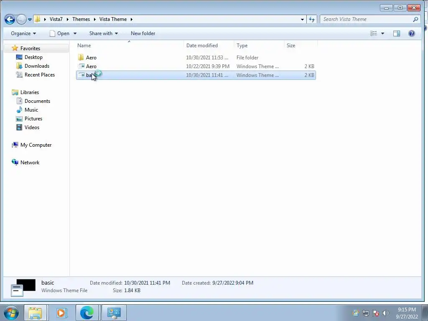This screenshot has width=428, height=321.
Task: Open the Documents library
Action: tap(37, 101)
